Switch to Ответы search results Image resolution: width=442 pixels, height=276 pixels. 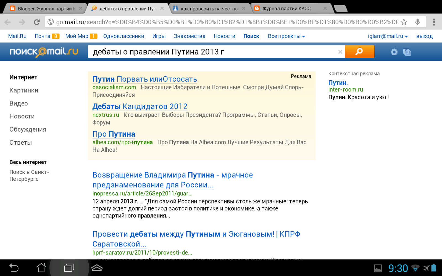(21, 143)
